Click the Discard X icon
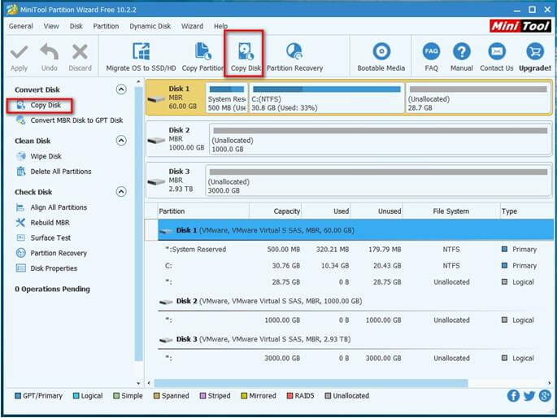The width and height of the screenshot is (557, 418). (80, 52)
